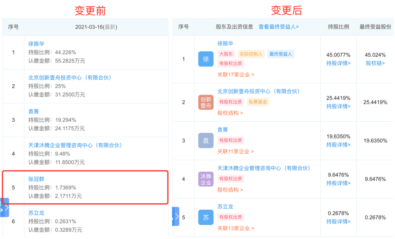Open 北京创新壹舟投资中心 in the 变更后 table
The height and width of the screenshot is (239, 395).
(259, 91)
